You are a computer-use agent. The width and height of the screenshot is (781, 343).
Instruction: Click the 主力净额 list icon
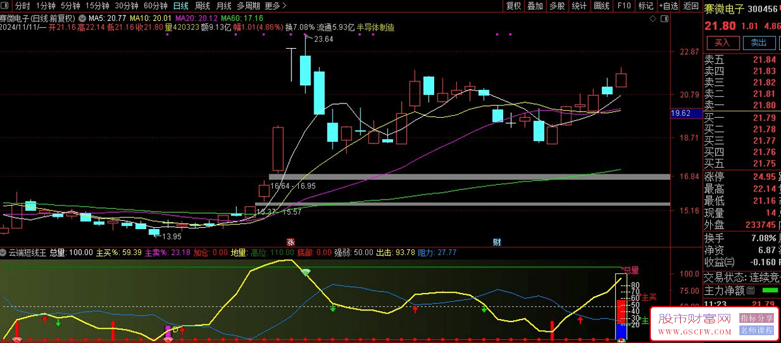click(x=750, y=290)
